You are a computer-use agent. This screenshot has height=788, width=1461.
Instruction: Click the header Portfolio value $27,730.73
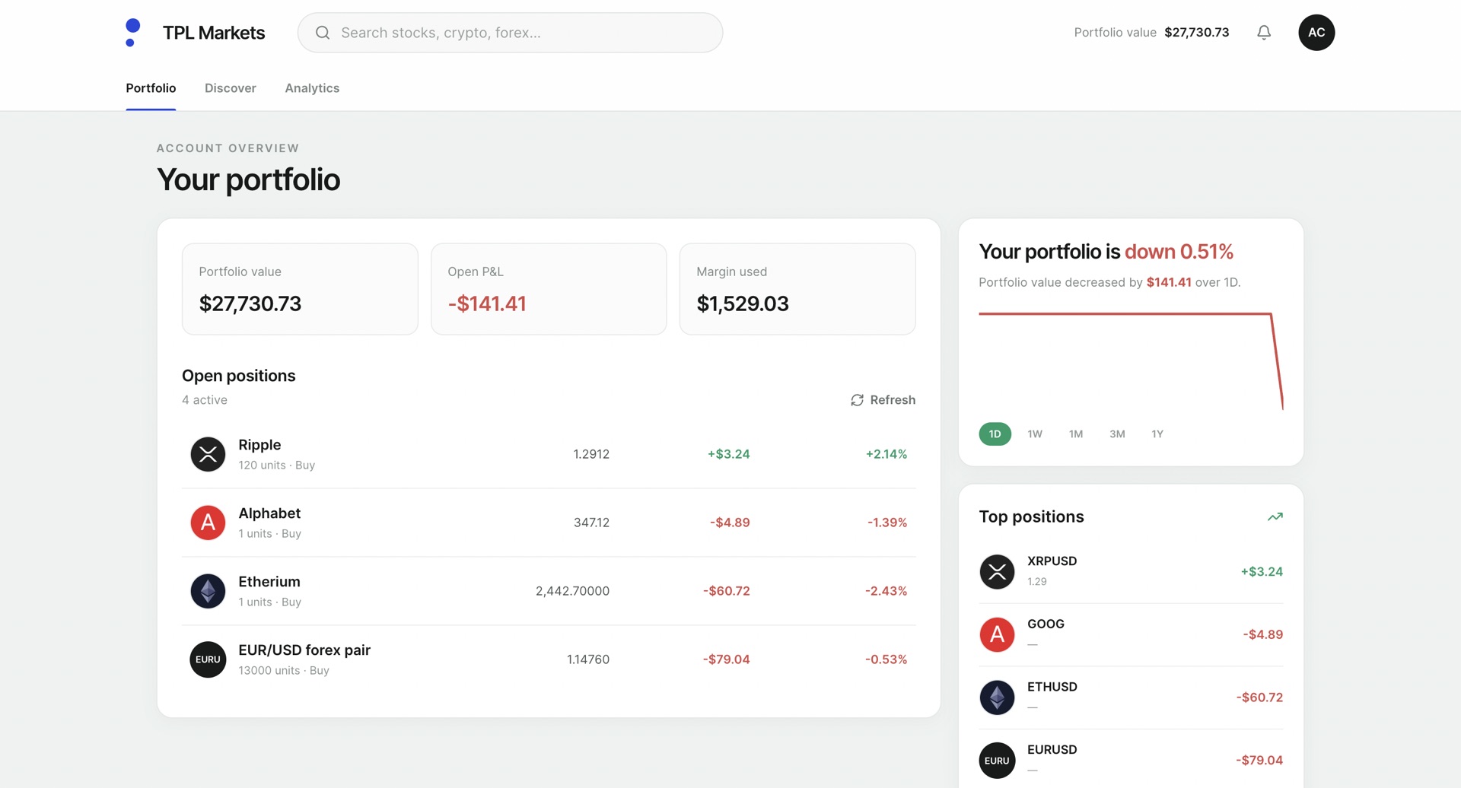tap(1151, 33)
